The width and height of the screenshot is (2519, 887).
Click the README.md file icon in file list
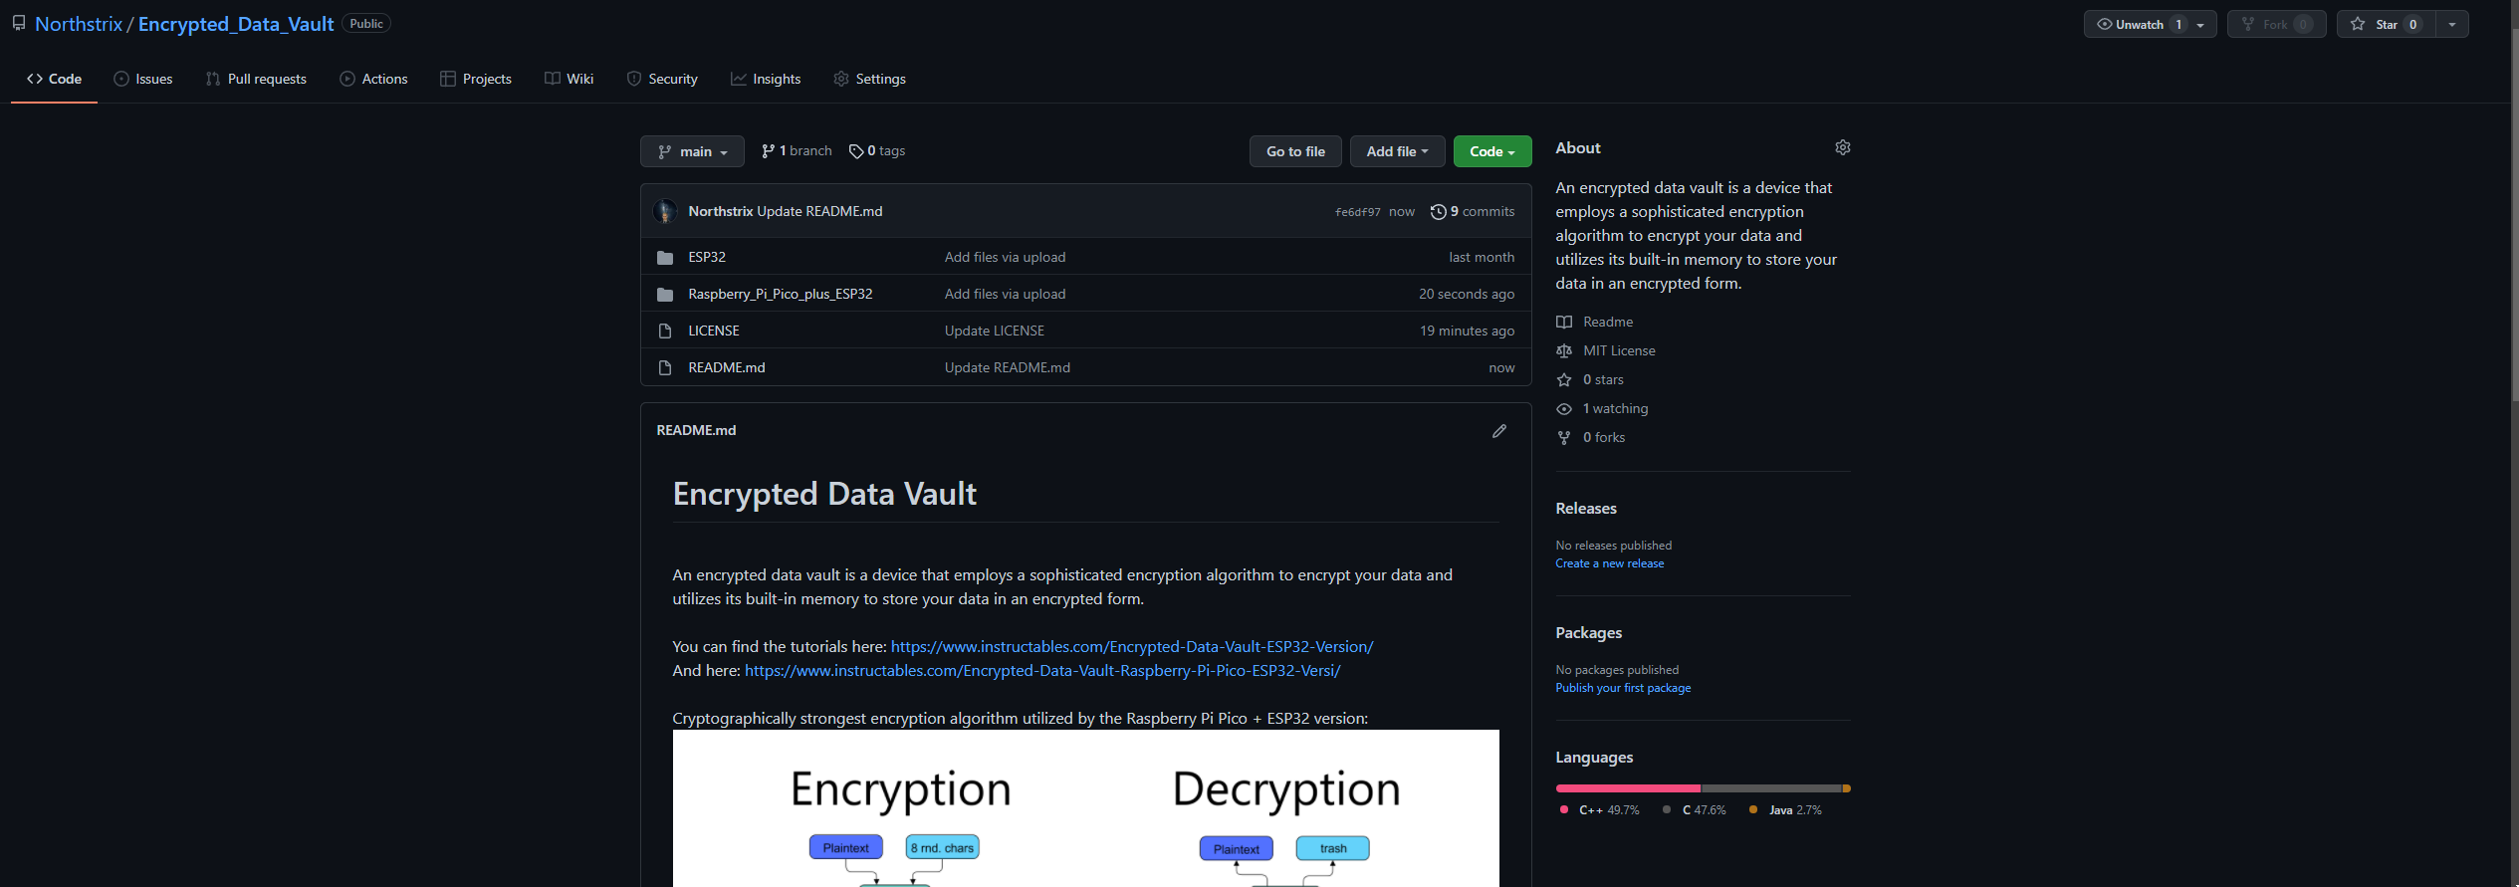pyautogui.click(x=665, y=368)
